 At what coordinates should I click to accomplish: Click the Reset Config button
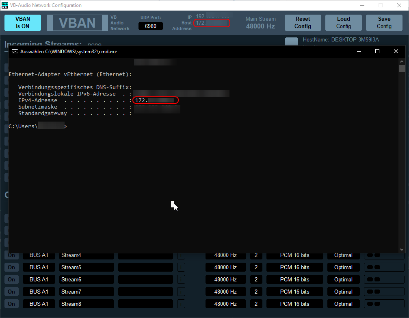(x=303, y=23)
